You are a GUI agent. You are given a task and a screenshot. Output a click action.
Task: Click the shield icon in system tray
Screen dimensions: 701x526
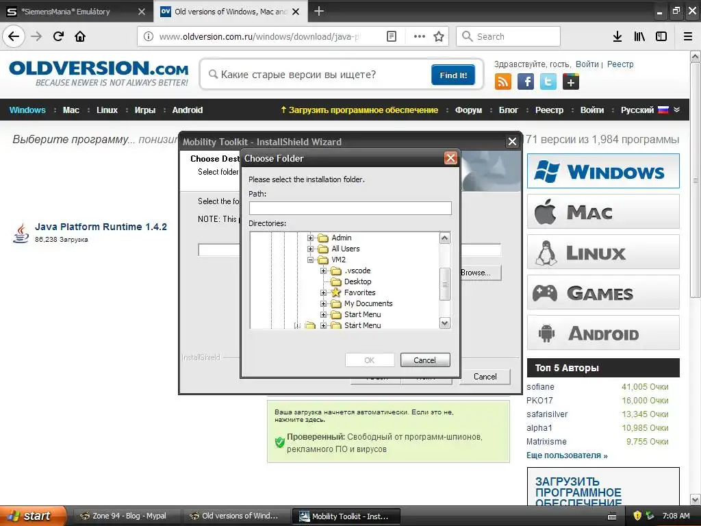637,516
